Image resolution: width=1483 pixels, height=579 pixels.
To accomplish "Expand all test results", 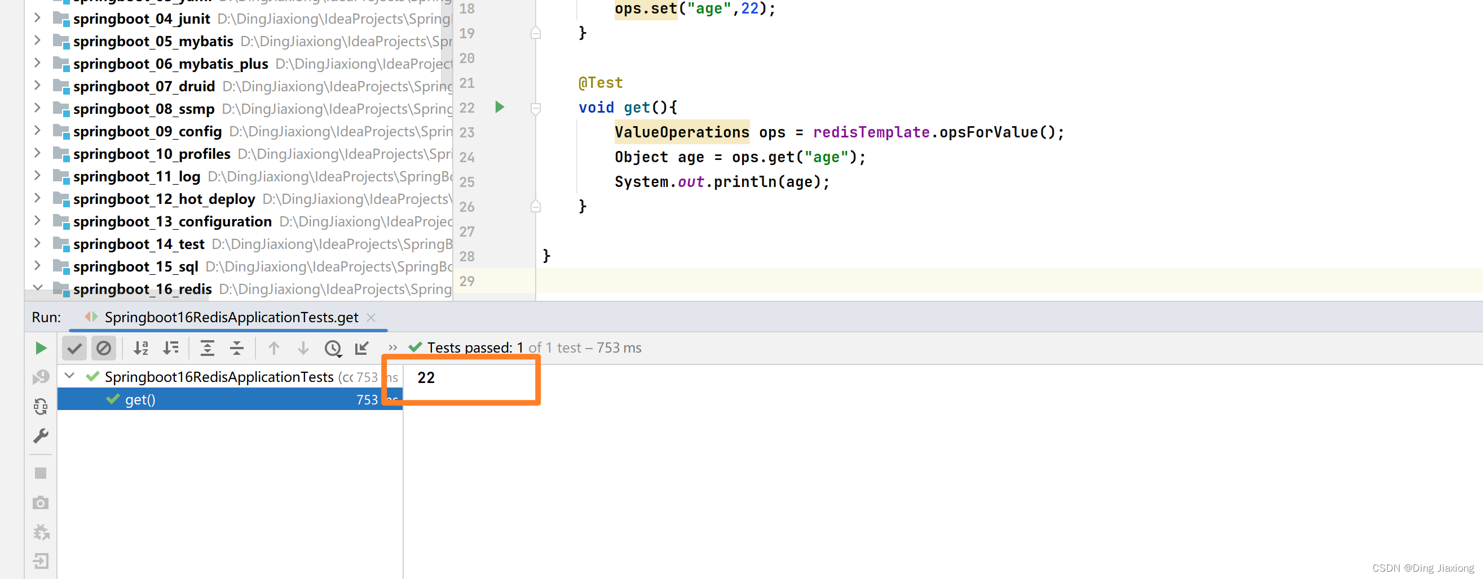I will click(x=208, y=348).
